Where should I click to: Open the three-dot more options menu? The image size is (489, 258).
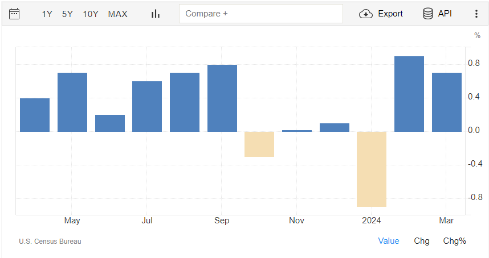point(476,14)
